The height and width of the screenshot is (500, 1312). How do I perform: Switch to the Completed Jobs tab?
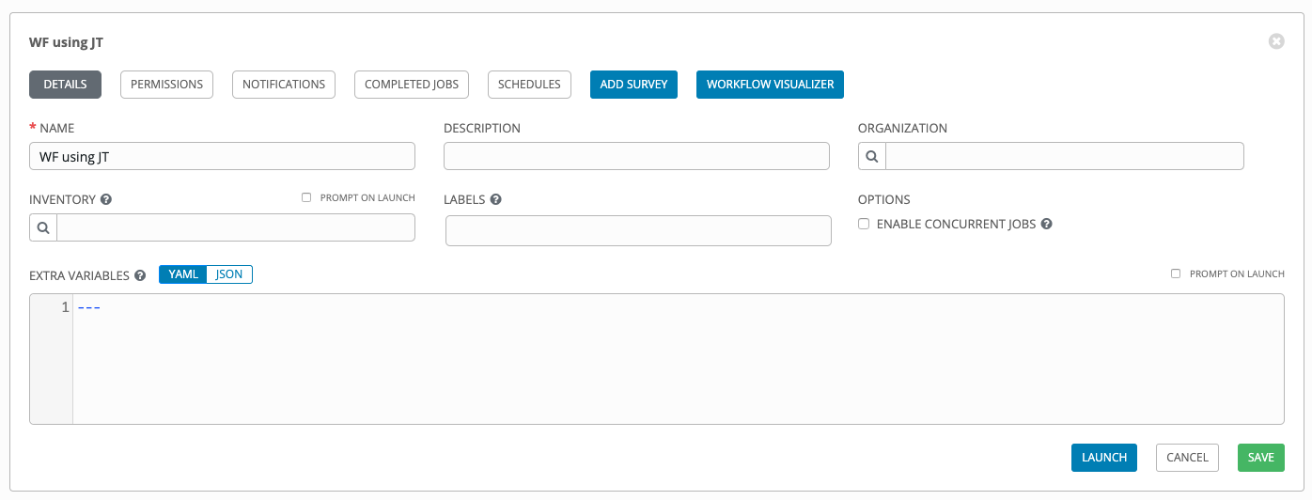tap(412, 85)
